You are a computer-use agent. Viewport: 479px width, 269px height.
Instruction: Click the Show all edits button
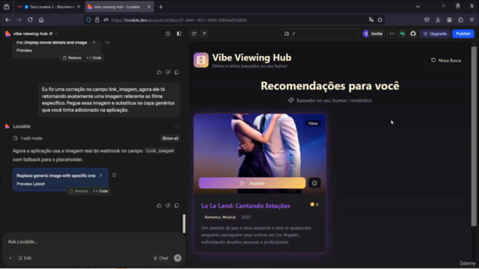pos(170,138)
